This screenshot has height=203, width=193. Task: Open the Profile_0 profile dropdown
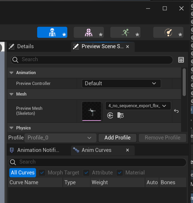point(60,138)
